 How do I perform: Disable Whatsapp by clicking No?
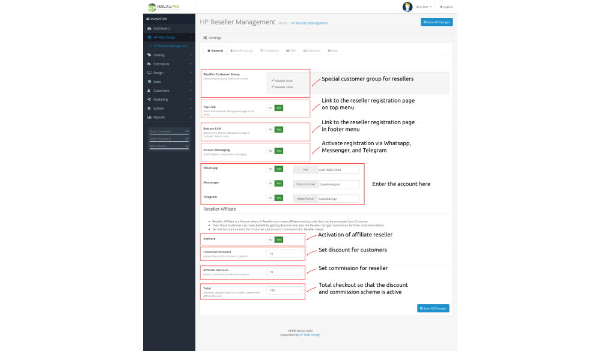(x=270, y=169)
